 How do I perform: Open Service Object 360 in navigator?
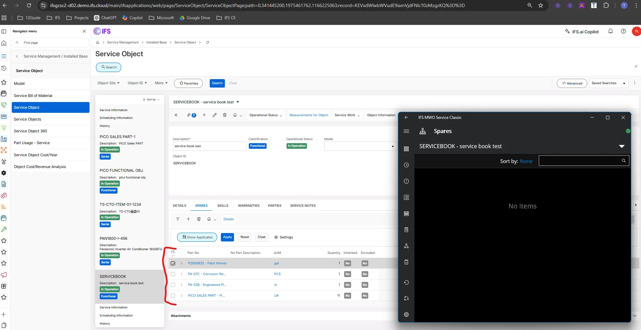tap(30, 131)
